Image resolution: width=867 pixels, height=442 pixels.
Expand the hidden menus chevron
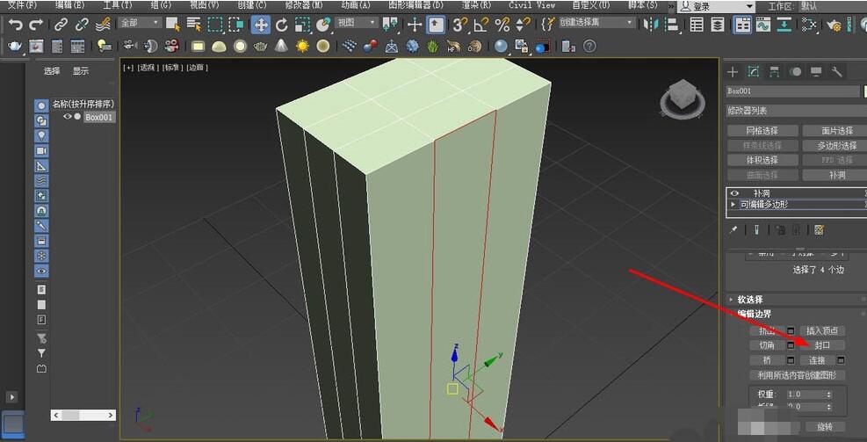671,5
